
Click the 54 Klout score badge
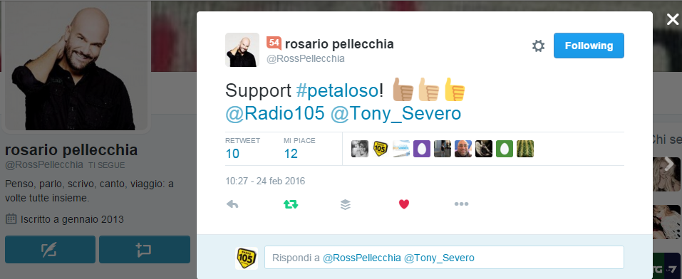[x=274, y=43]
